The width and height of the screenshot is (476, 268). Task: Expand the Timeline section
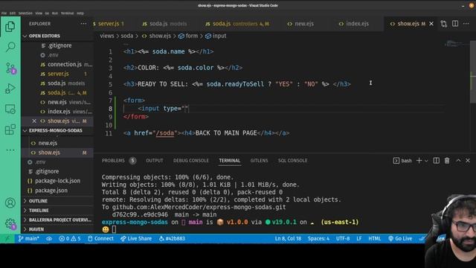pos(57,210)
